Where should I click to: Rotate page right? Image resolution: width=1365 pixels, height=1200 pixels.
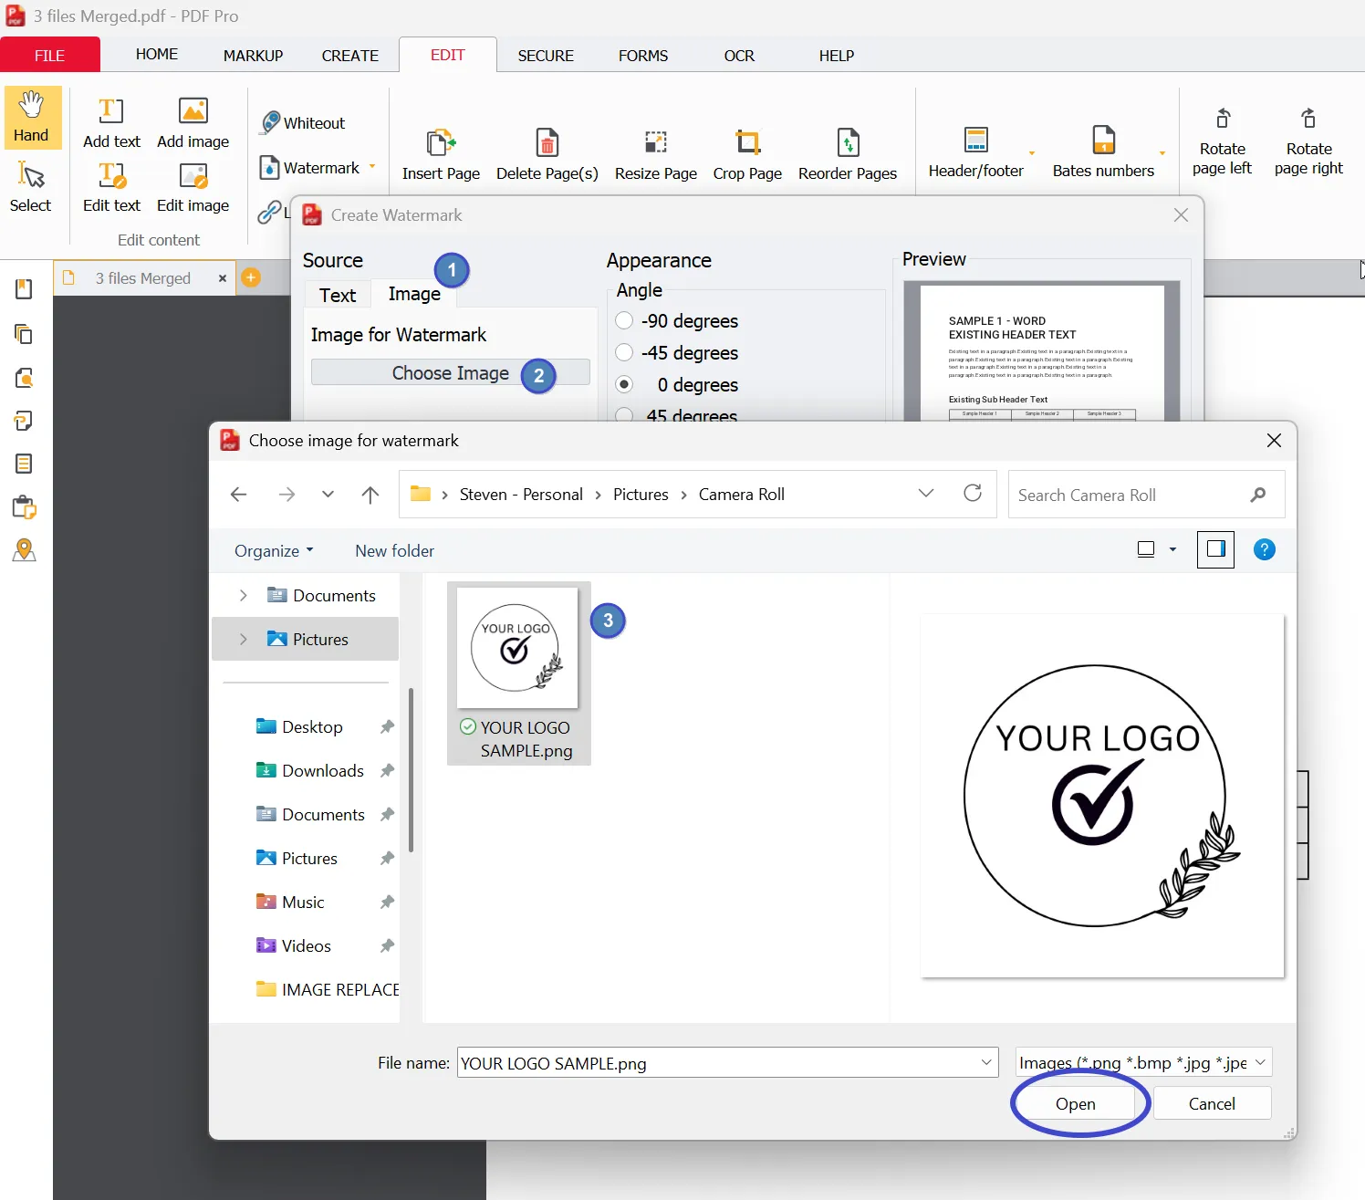(1308, 141)
